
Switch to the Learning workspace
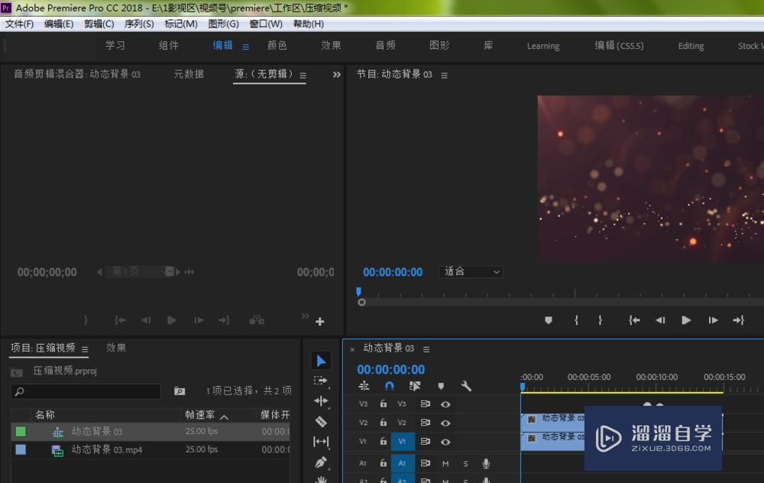click(x=542, y=46)
